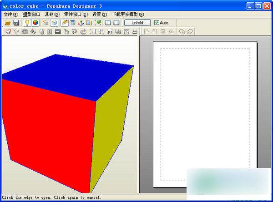Image resolution: width=273 pixels, height=202 pixels.
Task: Click the 3D axis orientation icon
Action: 81,23
